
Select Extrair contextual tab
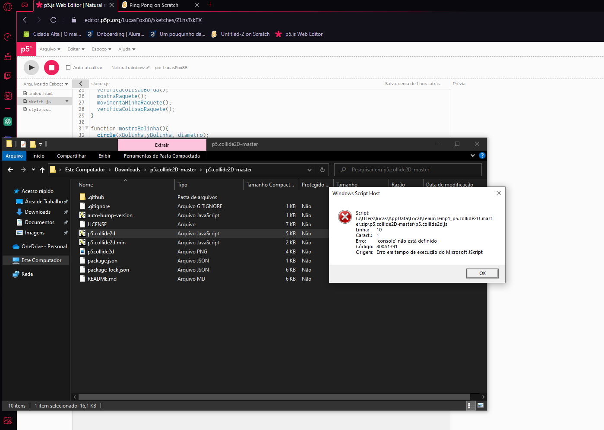pyautogui.click(x=162, y=145)
